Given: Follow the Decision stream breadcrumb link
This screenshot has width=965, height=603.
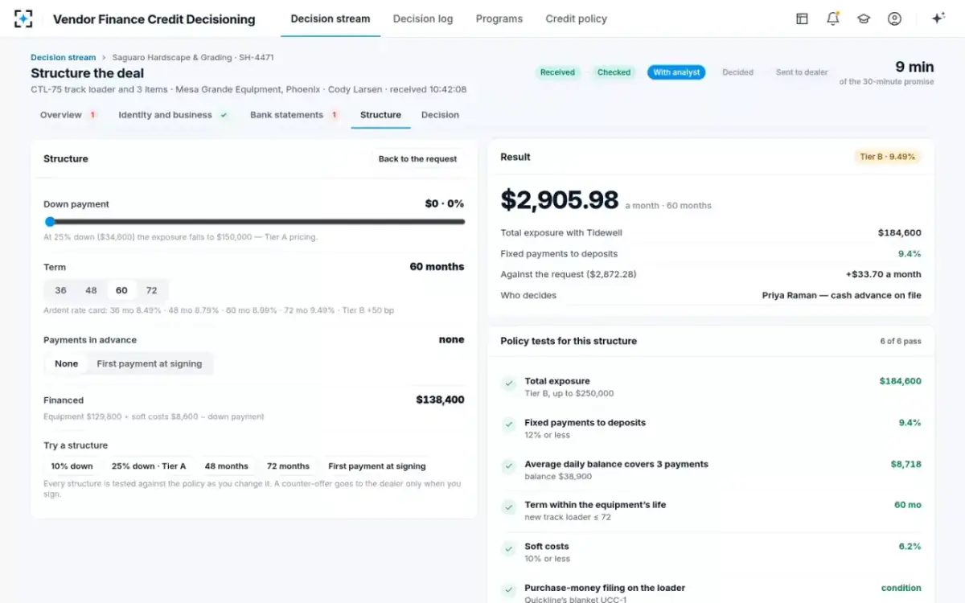Looking at the screenshot, I should tap(63, 57).
